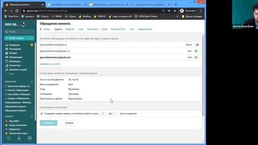Open Командировка - Вебинар favorite
This screenshot has width=258, height=145.
(x=18, y=102)
